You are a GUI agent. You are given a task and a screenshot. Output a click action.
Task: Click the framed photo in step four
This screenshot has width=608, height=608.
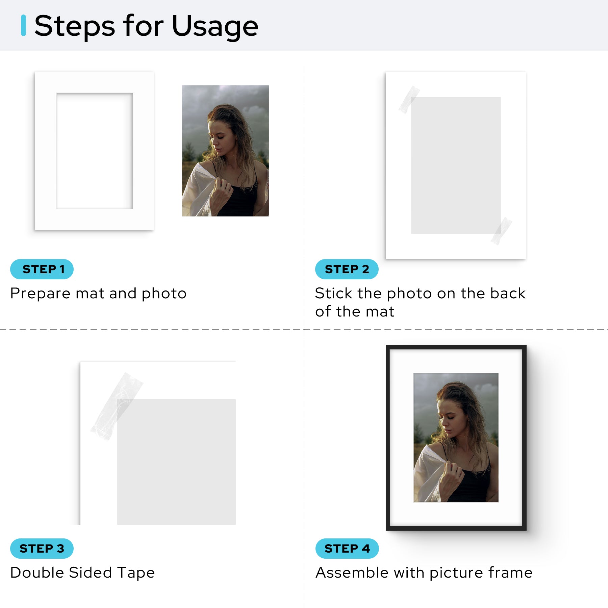(x=456, y=437)
